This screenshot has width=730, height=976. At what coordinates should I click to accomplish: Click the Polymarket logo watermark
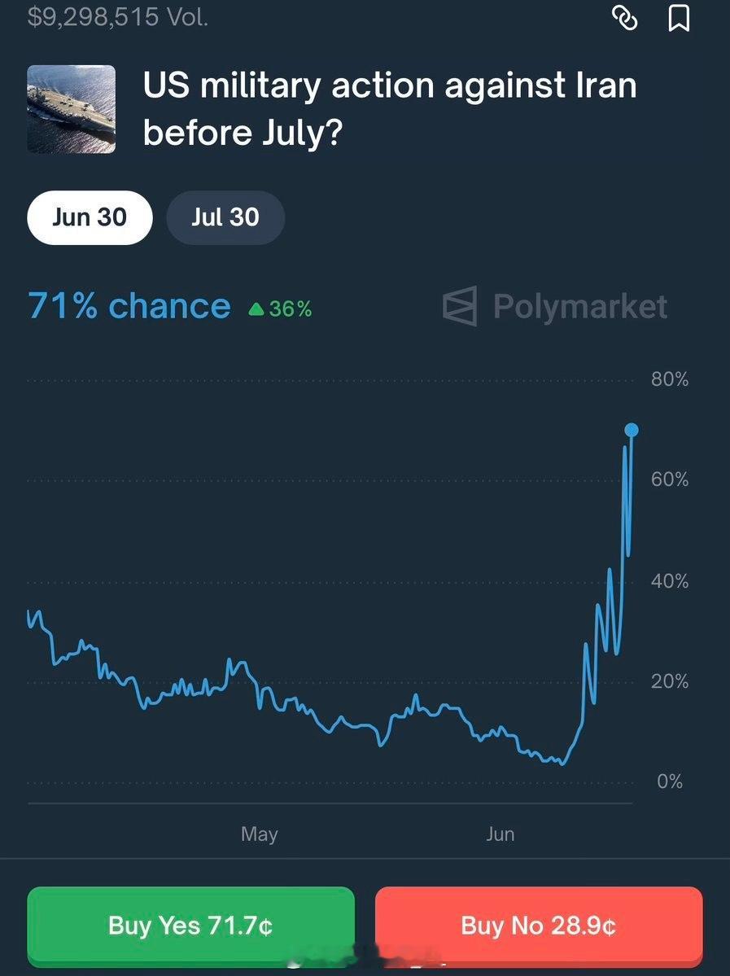[x=555, y=306]
